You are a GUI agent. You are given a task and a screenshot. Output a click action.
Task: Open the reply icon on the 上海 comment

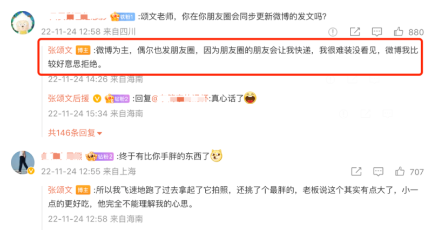(x=378, y=172)
